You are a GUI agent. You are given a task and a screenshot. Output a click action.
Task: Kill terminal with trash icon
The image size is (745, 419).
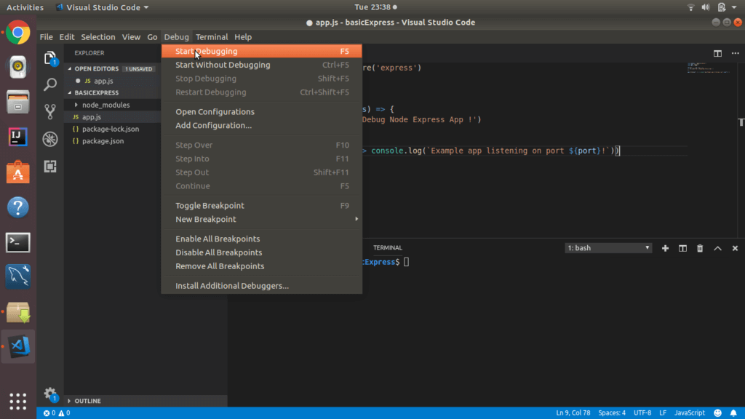click(x=700, y=248)
